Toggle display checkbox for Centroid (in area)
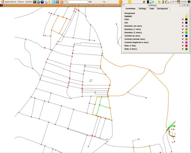This screenshot has width=191, height=153. click(183, 36)
